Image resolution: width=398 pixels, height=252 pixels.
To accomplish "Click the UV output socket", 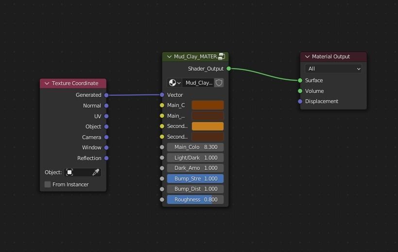I will (x=106, y=116).
